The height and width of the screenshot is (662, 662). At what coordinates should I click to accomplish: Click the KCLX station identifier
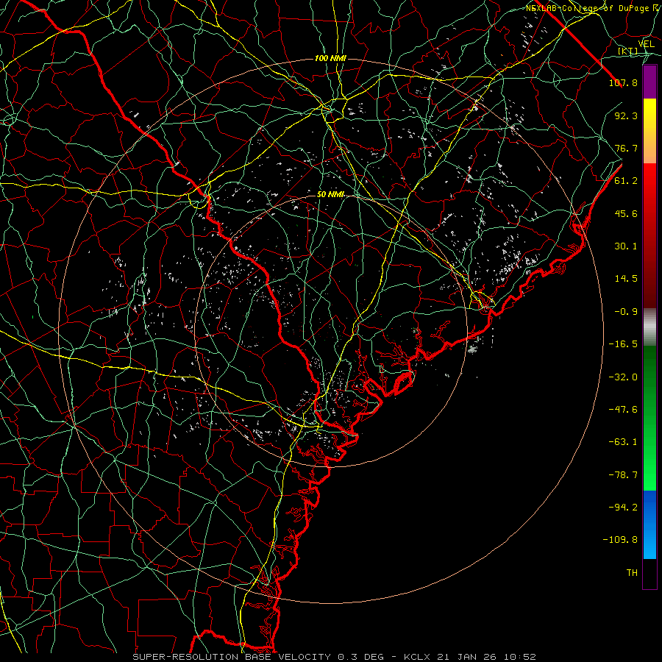tap(418, 657)
